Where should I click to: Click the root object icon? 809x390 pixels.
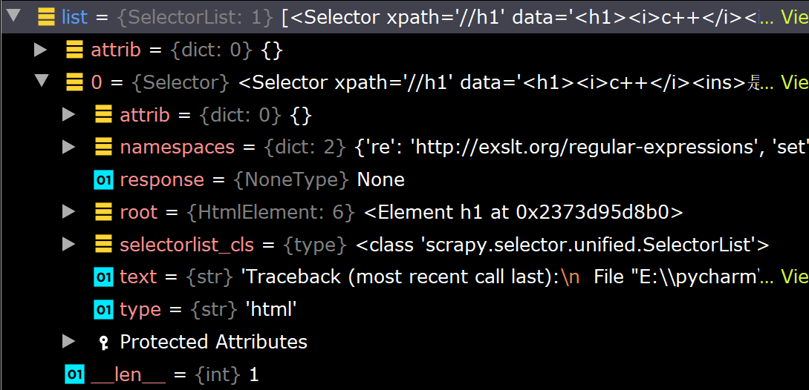(x=103, y=211)
